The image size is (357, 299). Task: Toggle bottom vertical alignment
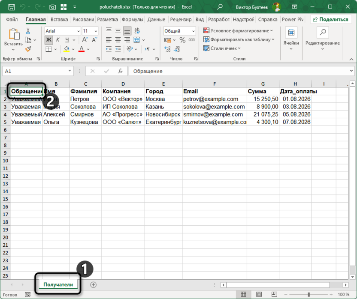click(x=127, y=31)
